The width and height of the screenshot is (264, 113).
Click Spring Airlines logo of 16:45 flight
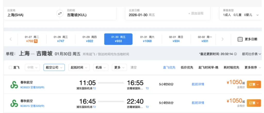pyautogui.click(x=14, y=103)
